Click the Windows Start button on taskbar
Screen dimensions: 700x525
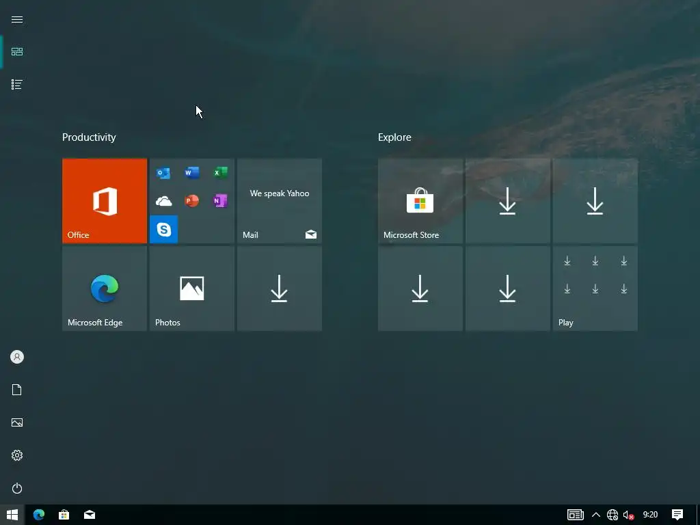(x=12, y=515)
